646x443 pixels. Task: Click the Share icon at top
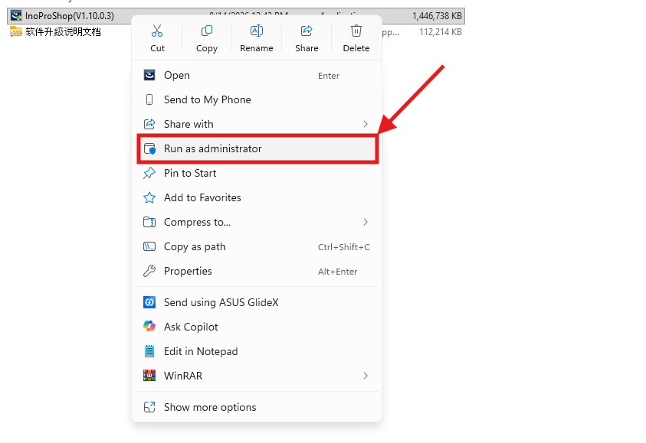click(307, 31)
